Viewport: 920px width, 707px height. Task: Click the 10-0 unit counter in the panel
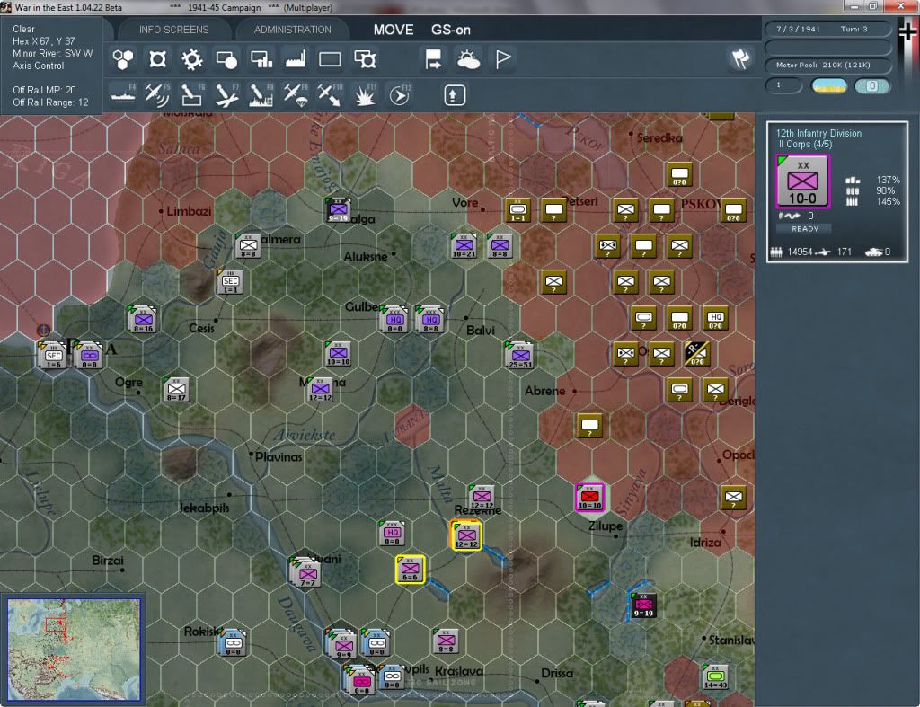[x=802, y=181]
